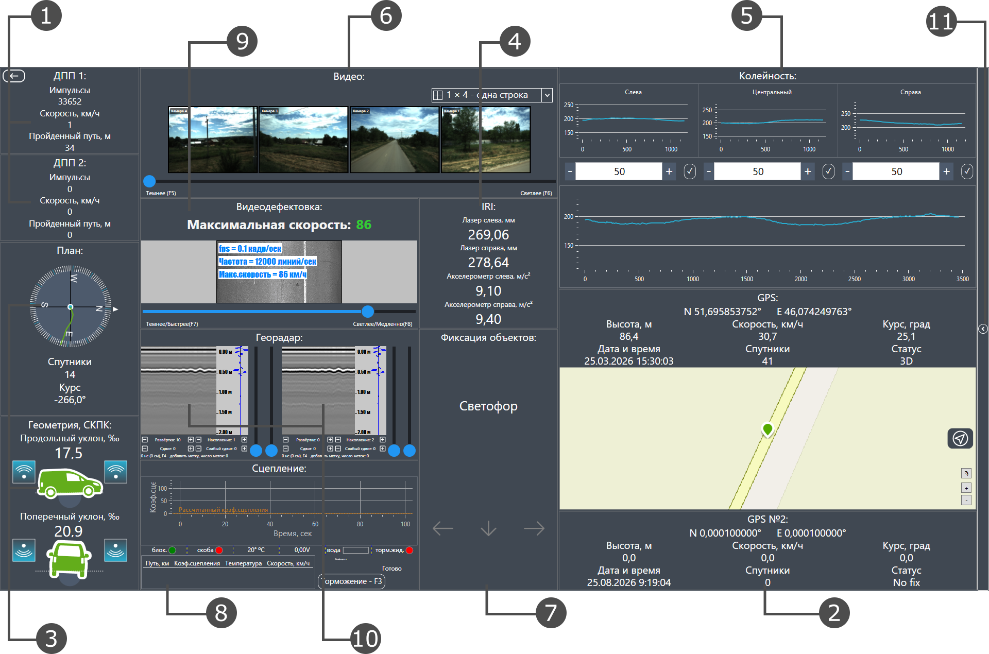The height and width of the screenshot is (654, 989).
Task: Click the video brightness slider handle
Action: [x=149, y=181]
